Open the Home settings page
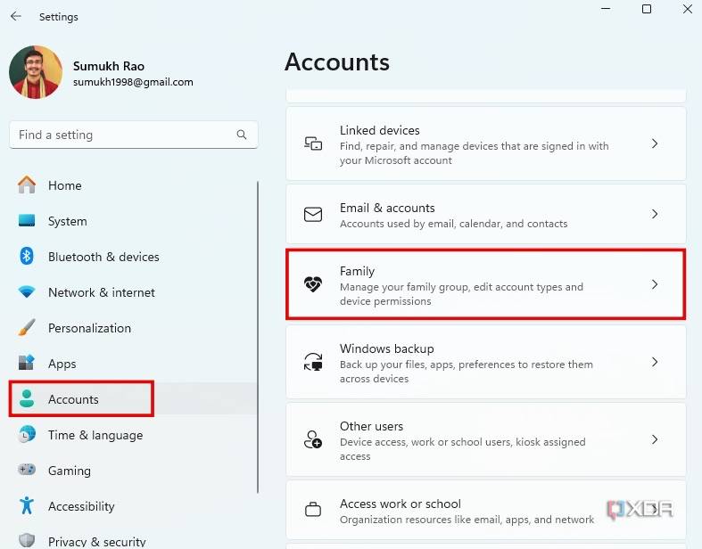702x549 pixels. (64, 185)
